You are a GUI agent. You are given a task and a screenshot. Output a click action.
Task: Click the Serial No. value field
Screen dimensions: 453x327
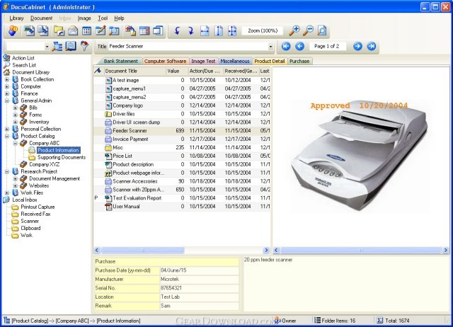pyautogui.click(x=200, y=288)
